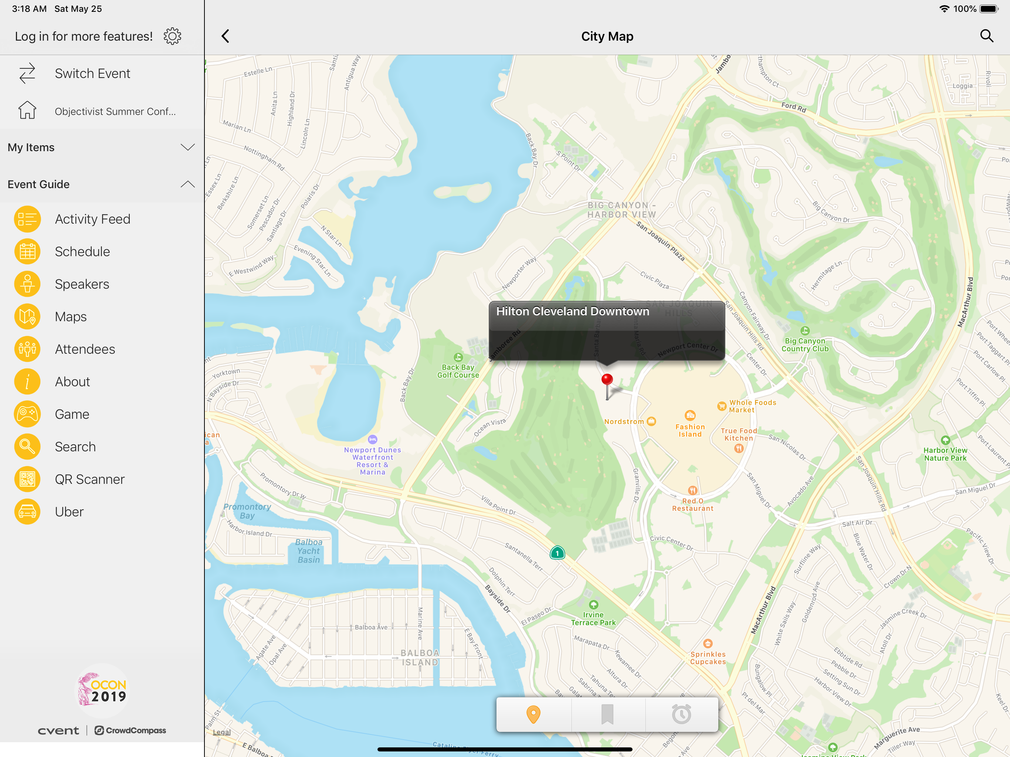The height and width of the screenshot is (757, 1010).
Task: Tap the Newport Dunes hotel marker
Action: tap(373, 439)
